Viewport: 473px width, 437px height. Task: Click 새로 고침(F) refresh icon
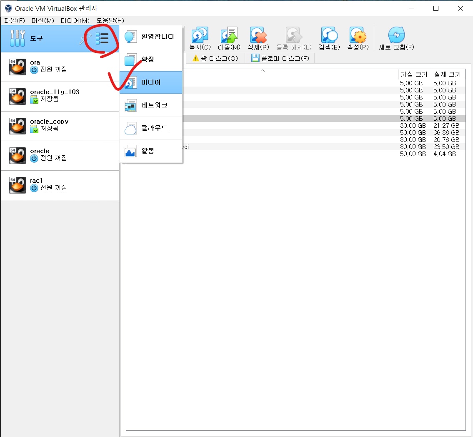pos(396,35)
